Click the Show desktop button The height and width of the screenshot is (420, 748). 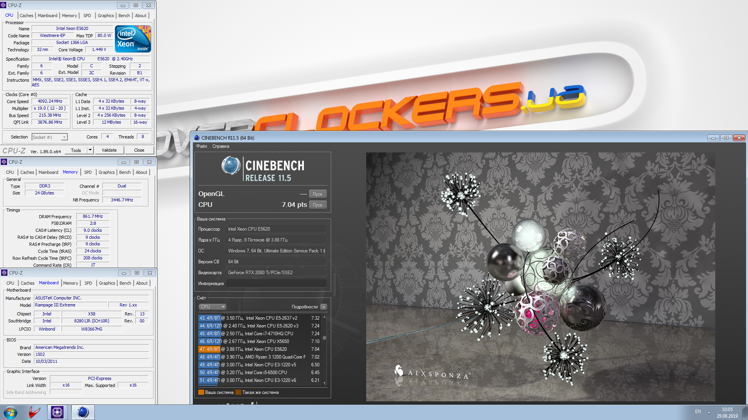[745, 412]
